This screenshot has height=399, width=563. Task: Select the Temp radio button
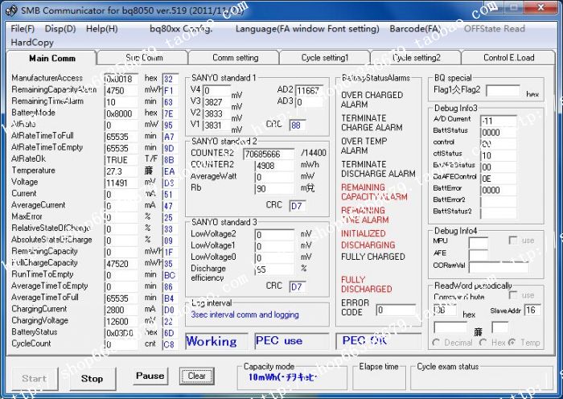(512, 343)
